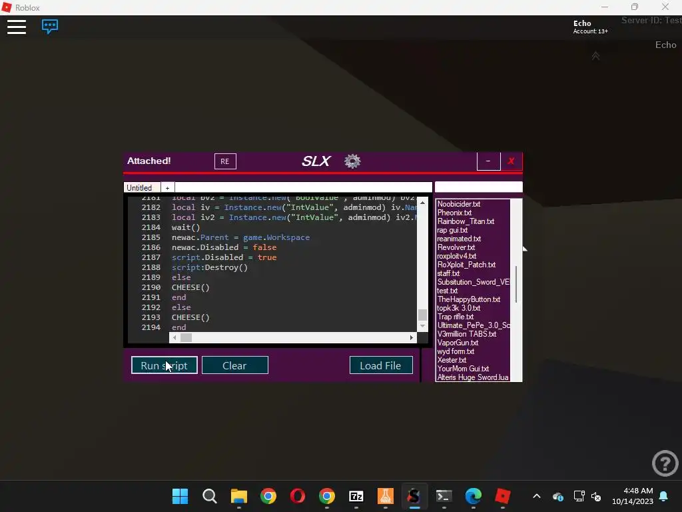Open SLX settings gear

click(352, 161)
